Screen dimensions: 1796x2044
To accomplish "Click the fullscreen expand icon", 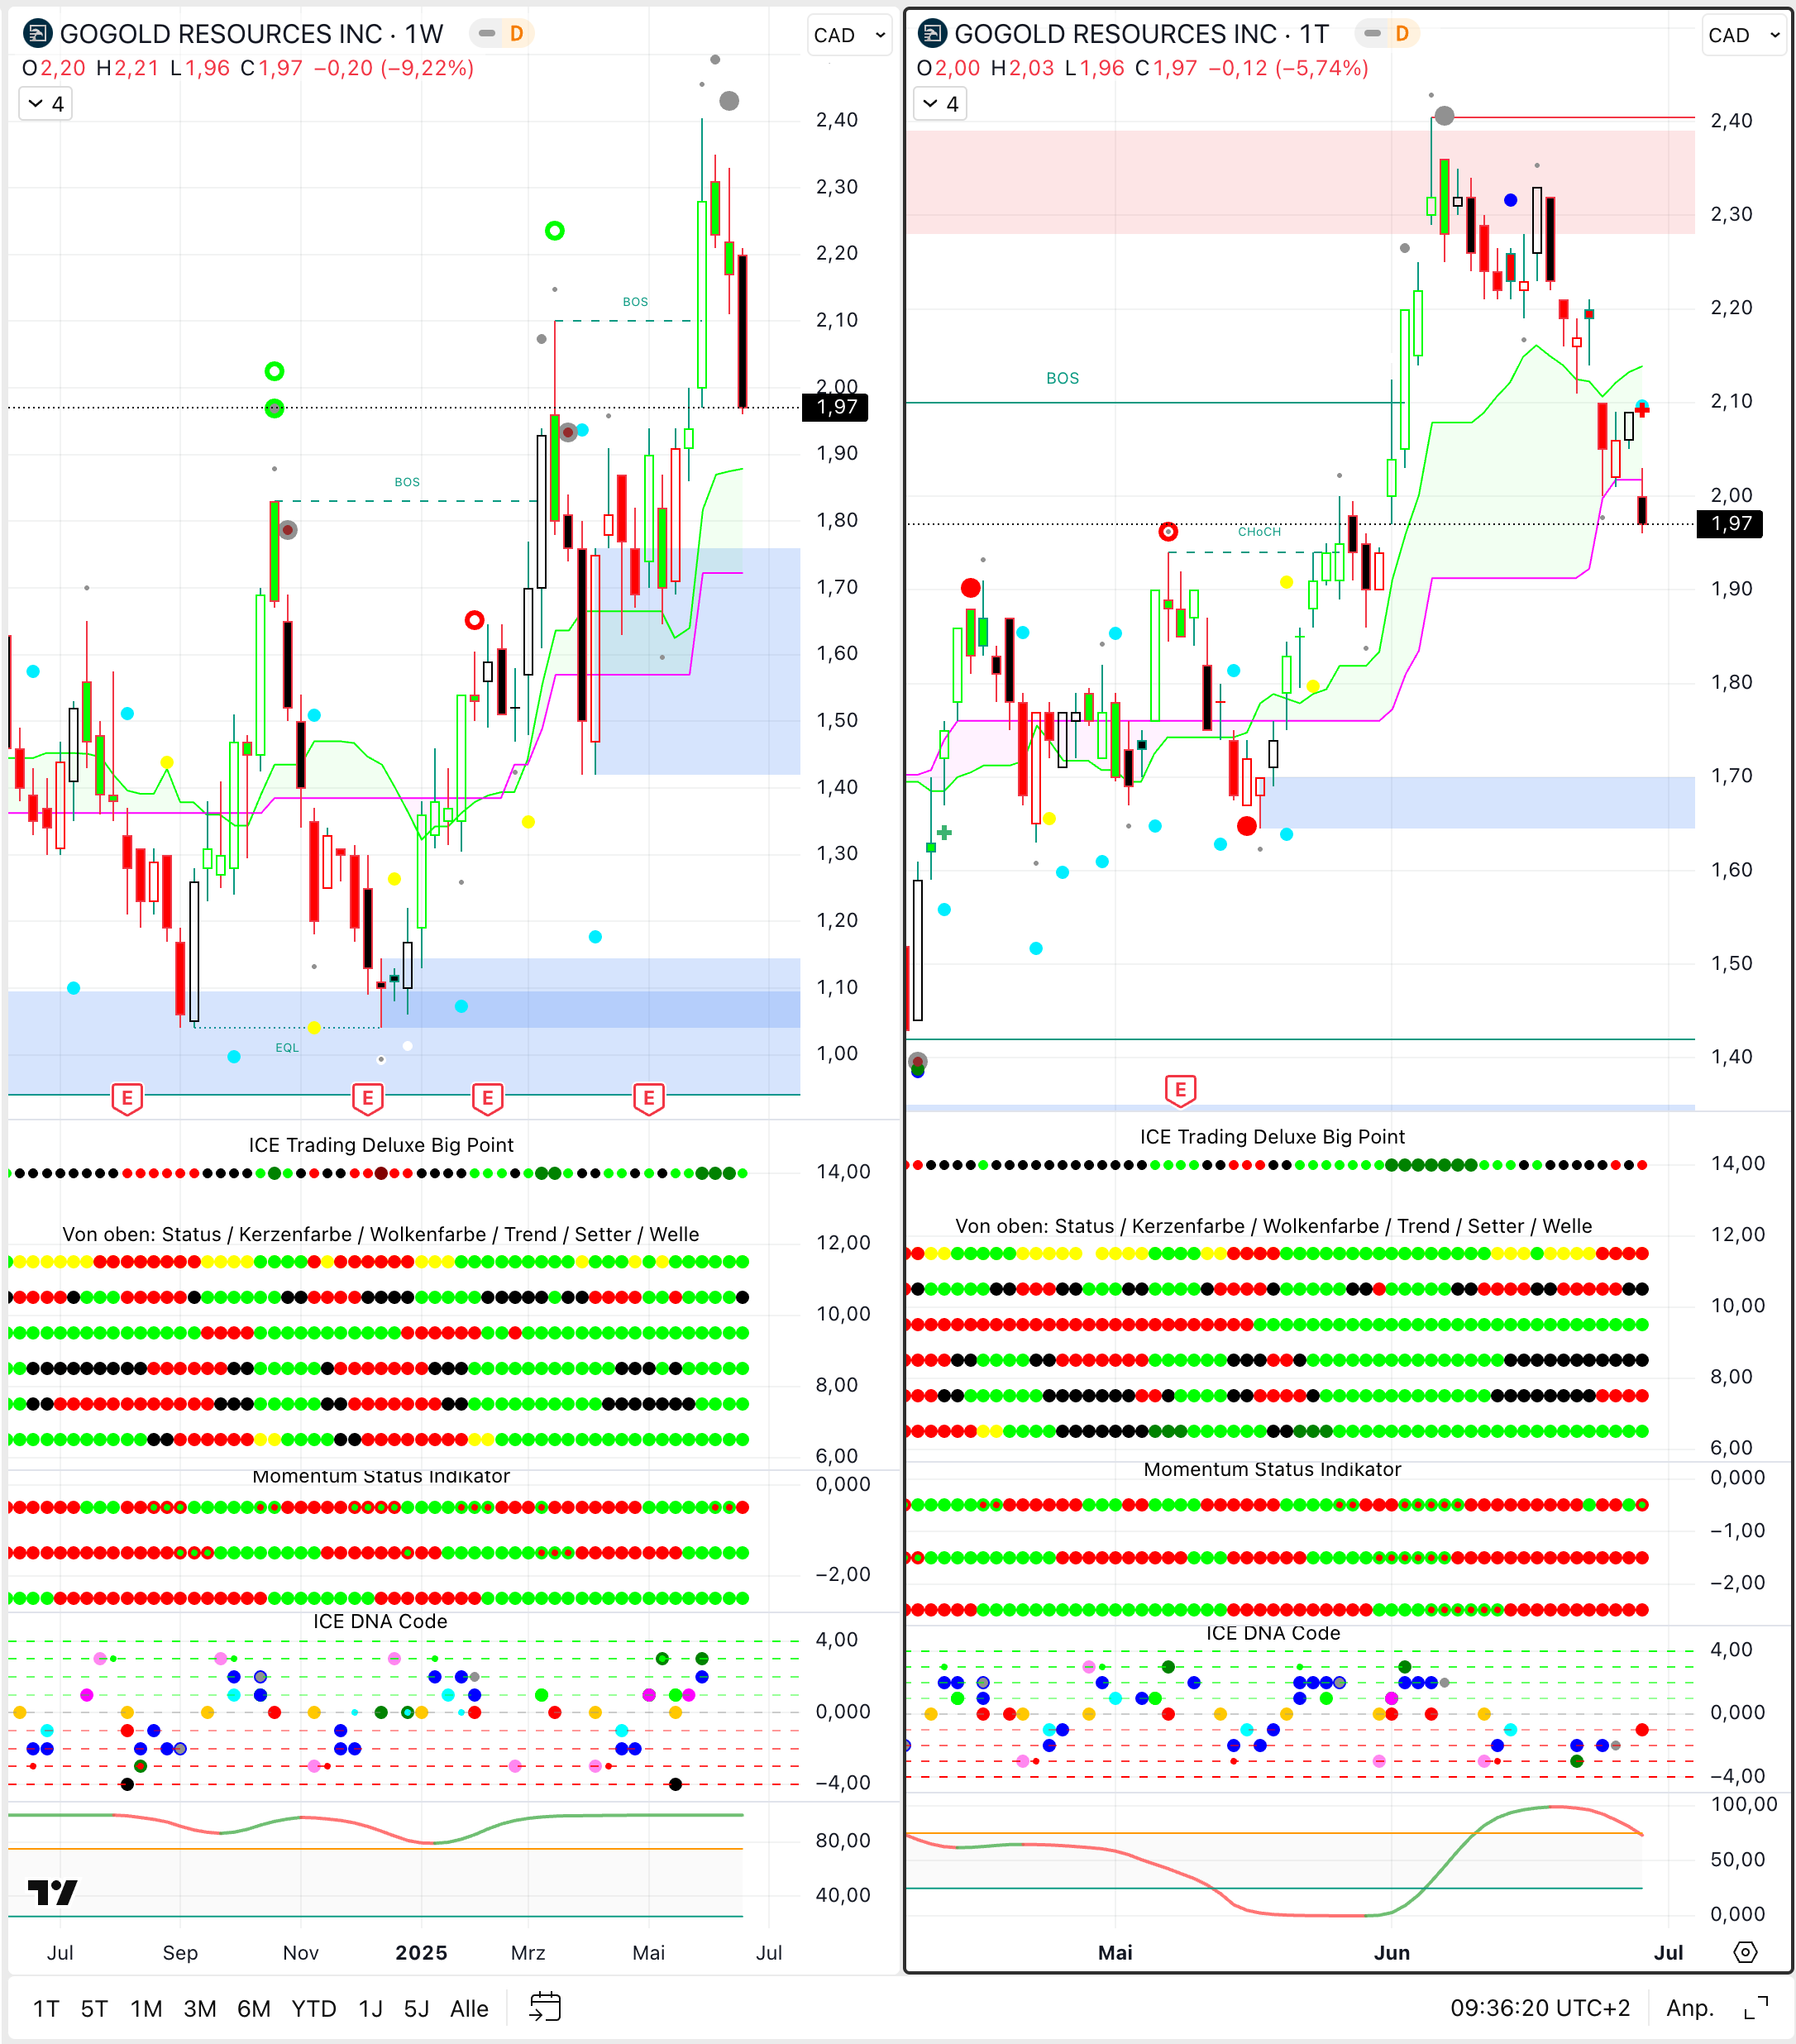I will [1756, 2007].
